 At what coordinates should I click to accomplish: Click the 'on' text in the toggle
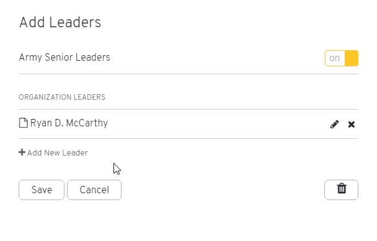pos(334,58)
